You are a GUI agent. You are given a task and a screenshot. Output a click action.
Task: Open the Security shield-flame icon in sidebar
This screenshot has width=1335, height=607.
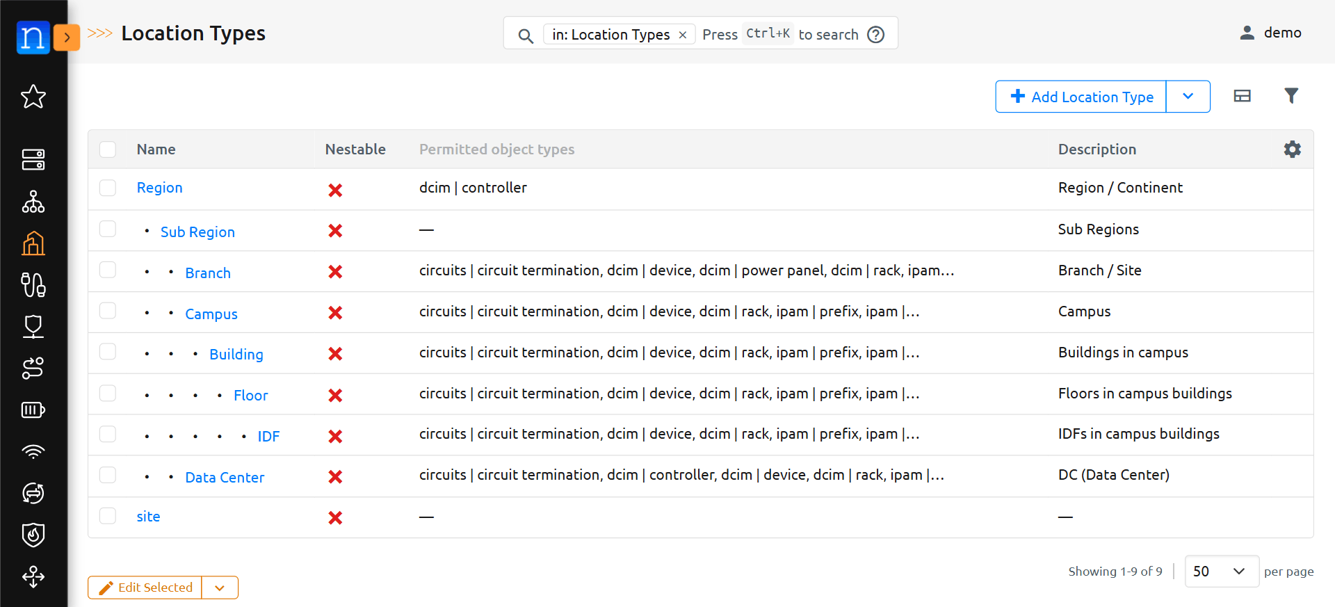tap(33, 535)
